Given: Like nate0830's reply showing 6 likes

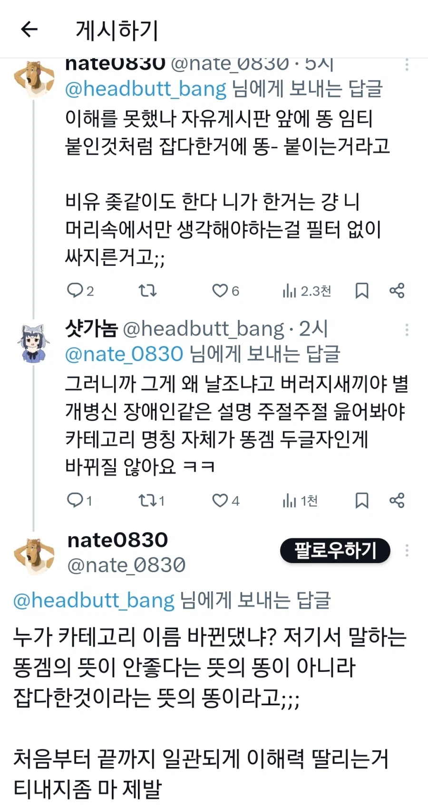Looking at the screenshot, I should [220, 291].
